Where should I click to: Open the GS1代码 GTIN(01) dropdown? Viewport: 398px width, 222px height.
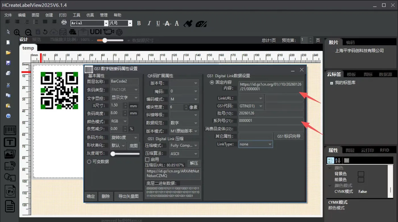point(251,106)
